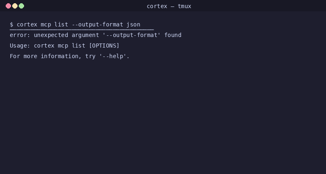The width and height of the screenshot is (326, 174).
Task: Click the pink close window dot
Action: 8,6
